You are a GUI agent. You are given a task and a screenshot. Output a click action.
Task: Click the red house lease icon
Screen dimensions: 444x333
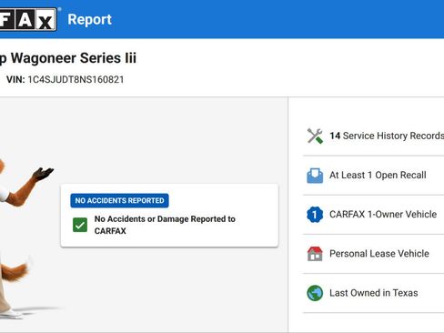(x=315, y=254)
